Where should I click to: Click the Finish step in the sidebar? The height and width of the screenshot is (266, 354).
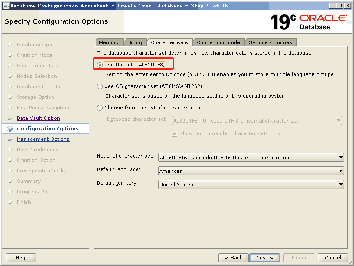[x=24, y=202]
